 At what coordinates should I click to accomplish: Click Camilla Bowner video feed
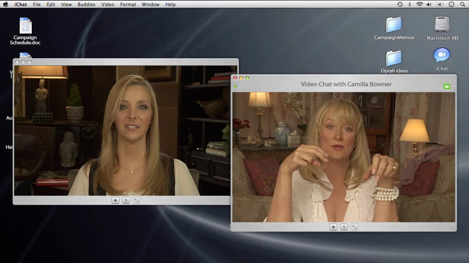(x=344, y=157)
